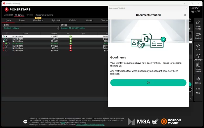Open the All-In Poker tab
204x128 pixels.
38,20
